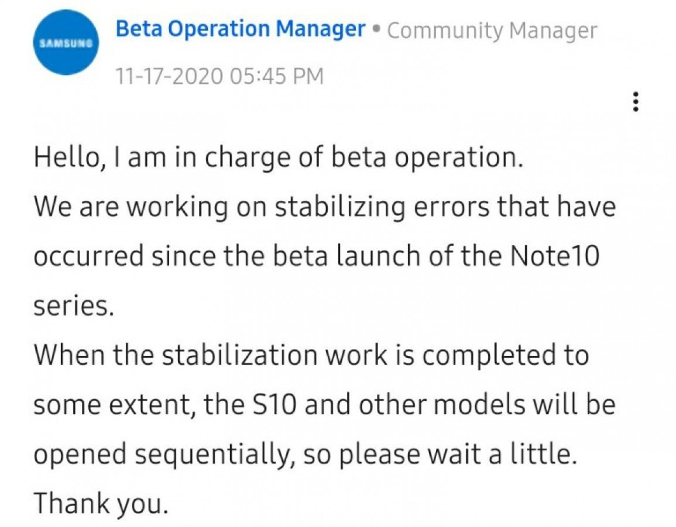Viewport: 676px width, 527px height.
Task: Click the Samsung profile avatar
Action: tap(66, 43)
